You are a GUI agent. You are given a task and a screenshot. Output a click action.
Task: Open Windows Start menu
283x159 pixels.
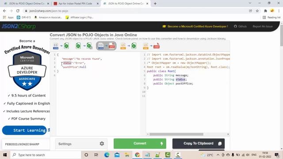(x=5, y=155)
